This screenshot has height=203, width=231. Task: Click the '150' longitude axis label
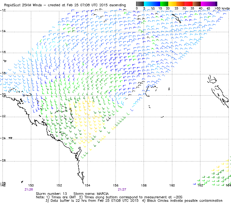31,185
